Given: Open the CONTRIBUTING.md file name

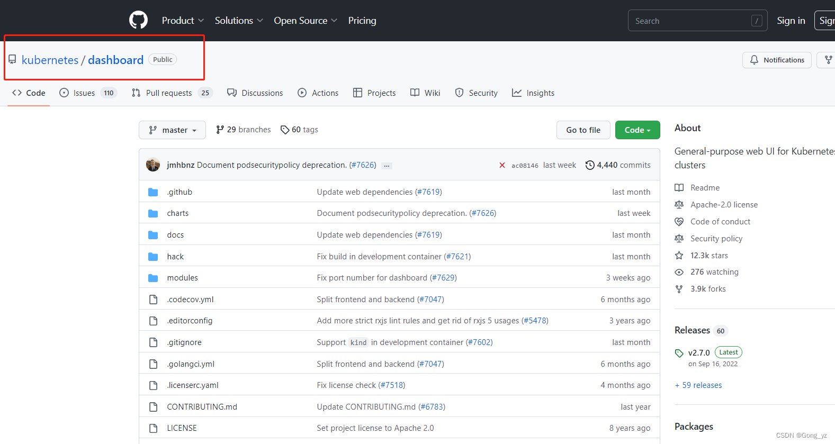Looking at the screenshot, I should [202, 407].
